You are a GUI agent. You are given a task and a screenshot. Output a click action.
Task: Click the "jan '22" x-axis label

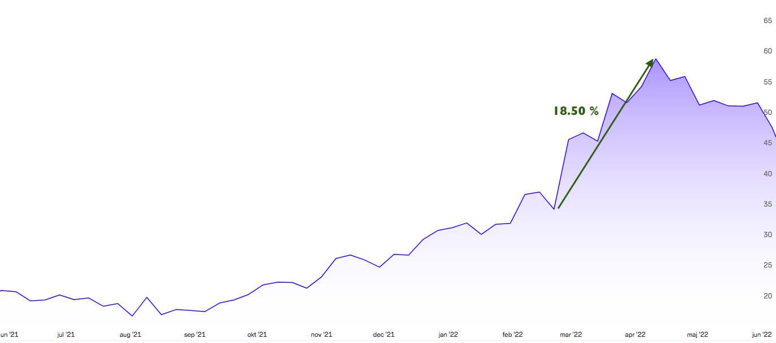point(448,335)
